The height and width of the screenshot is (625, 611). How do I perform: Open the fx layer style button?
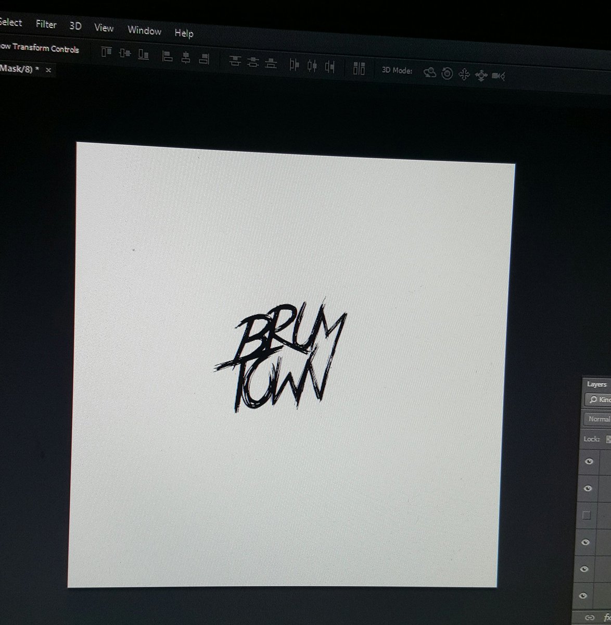(607, 618)
